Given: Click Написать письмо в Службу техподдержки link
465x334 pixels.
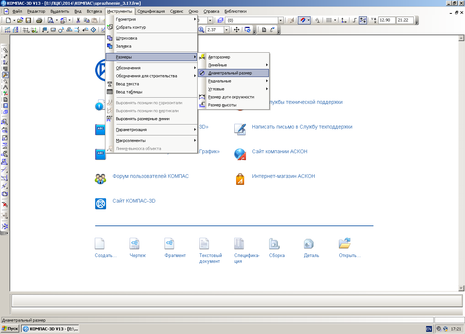Looking at the screenshot, I should [x=302, y=127].
